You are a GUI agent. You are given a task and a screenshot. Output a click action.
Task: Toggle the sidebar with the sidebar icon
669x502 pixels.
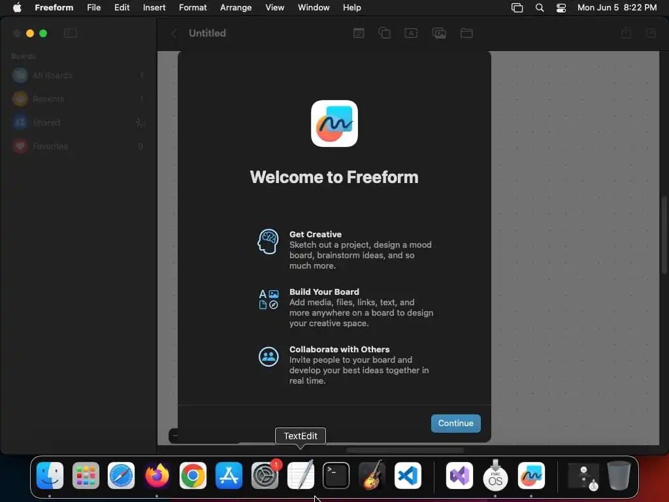tap(71, 33)
